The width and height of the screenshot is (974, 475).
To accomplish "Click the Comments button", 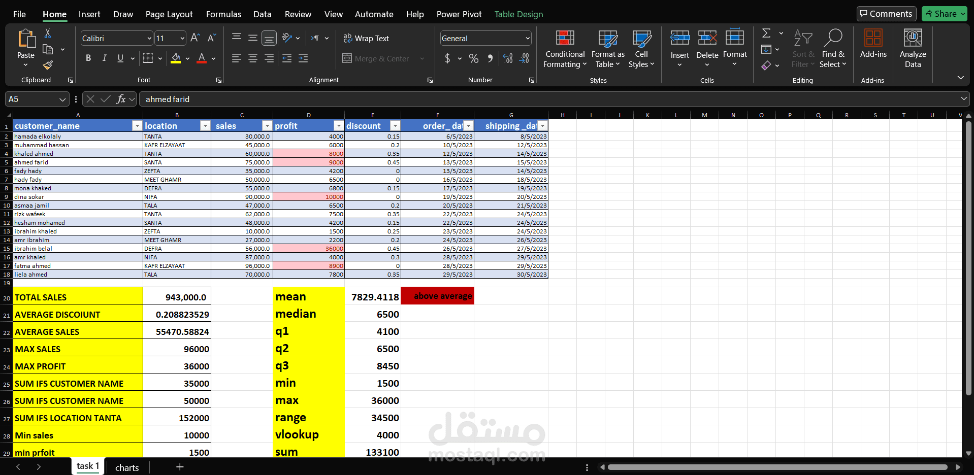I will coord(886,14).
